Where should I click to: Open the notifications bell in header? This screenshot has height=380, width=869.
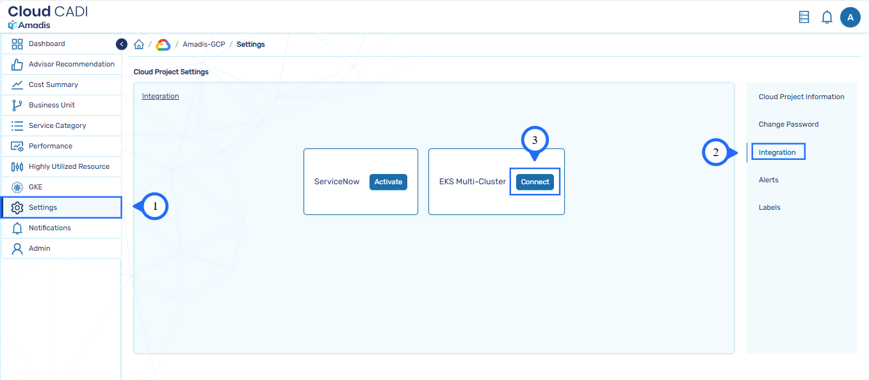tap(827, 17)
